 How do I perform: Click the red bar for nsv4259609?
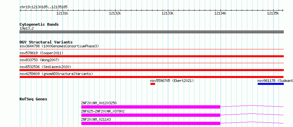tap(151, 77)
